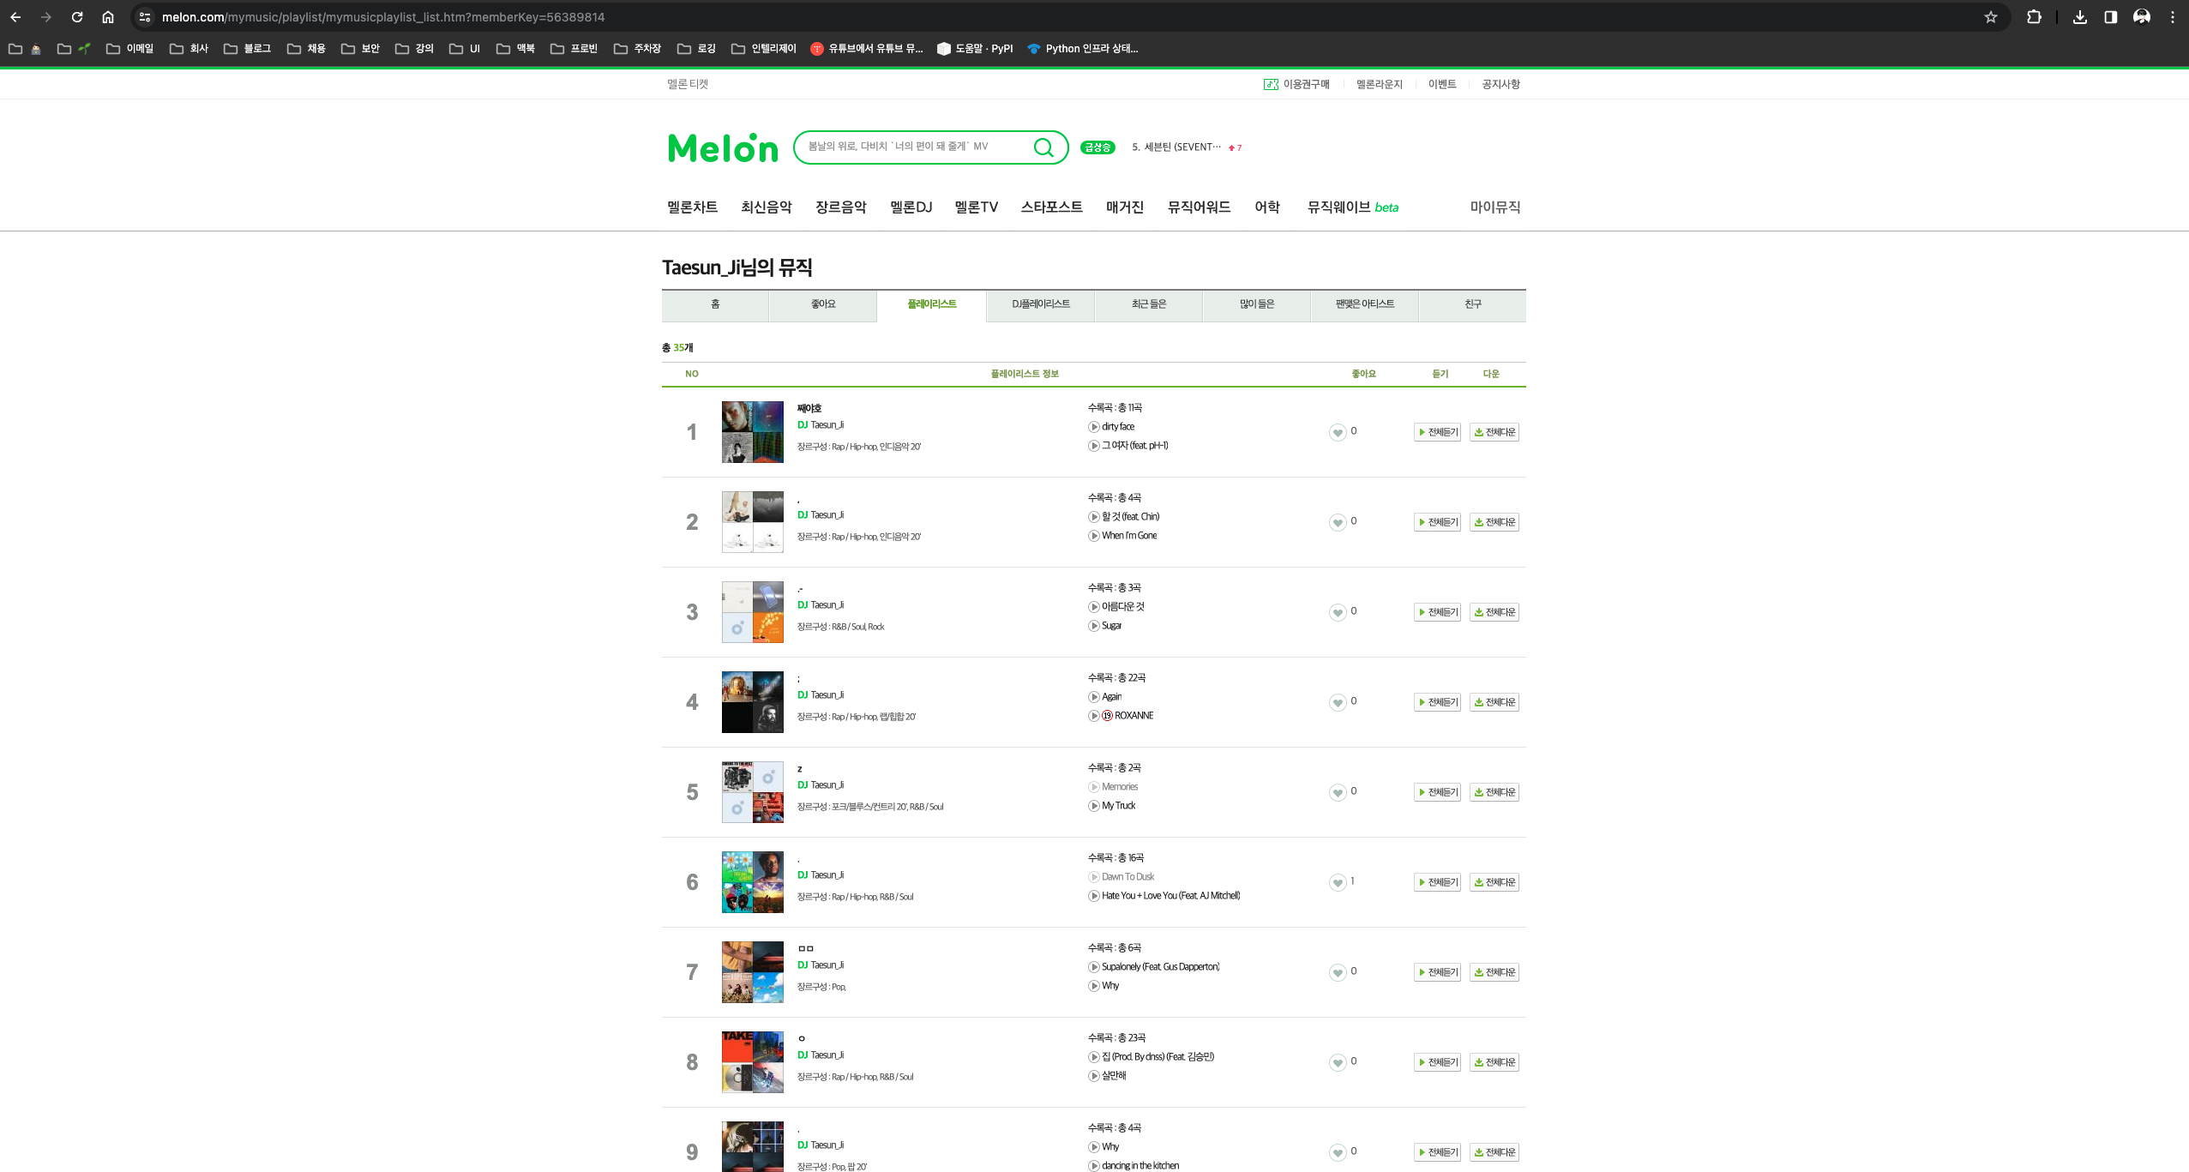Play the song 'dirty face' via its play icon
Image resolution: width=2189 pixels, height=1172 pixels.
click(x=1093, y=427)
